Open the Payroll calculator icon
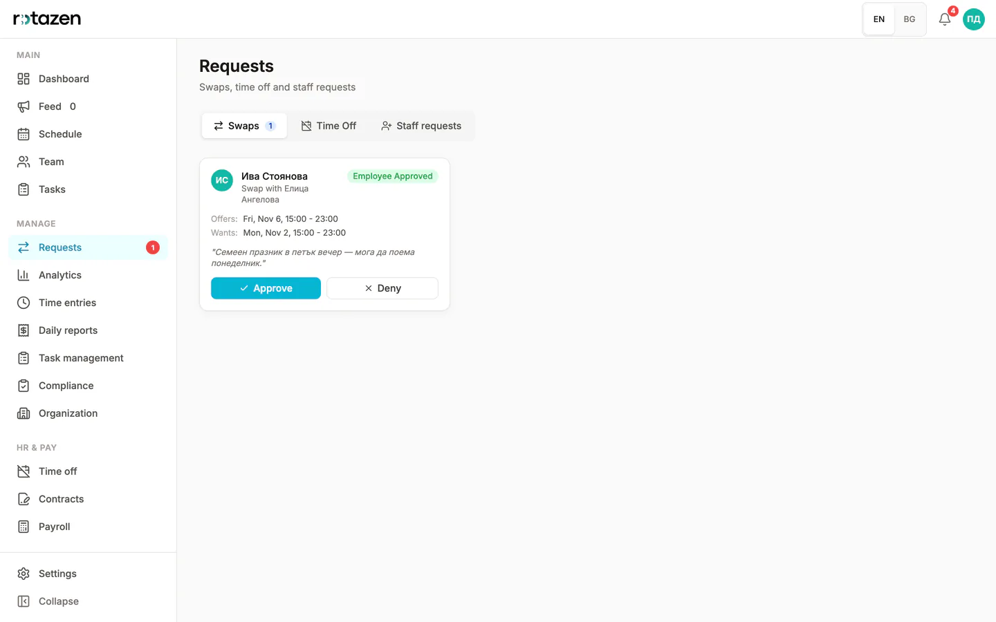The image size is (996, 622). point(24,527)
